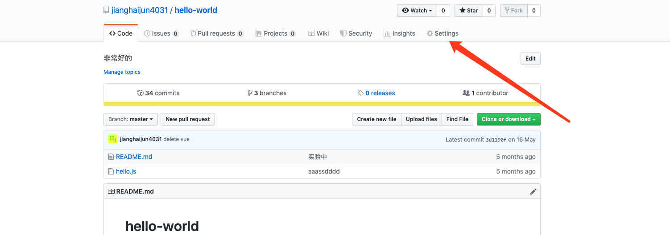The height and width of the screenshot is (235, 670).
Task: Click the description text 非常好的
Action: coord(118,58)
